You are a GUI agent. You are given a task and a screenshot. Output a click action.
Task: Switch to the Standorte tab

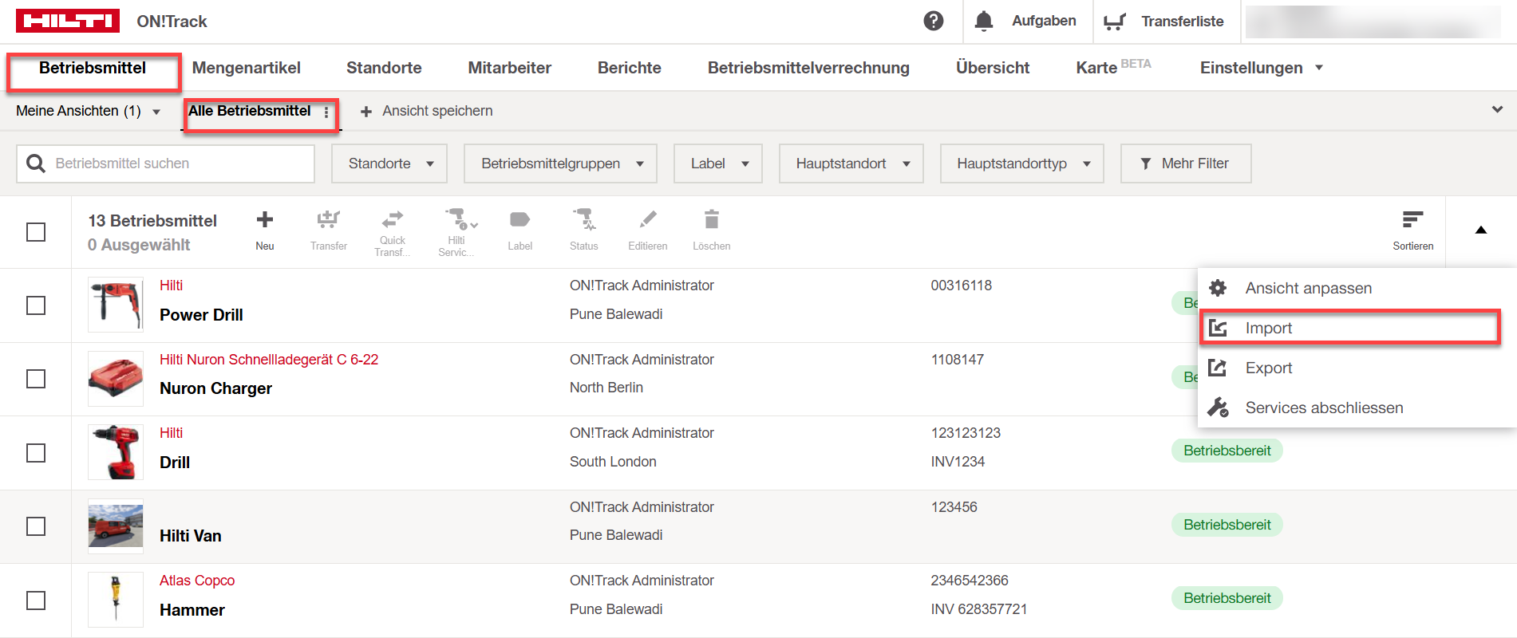pyautogui.click(x=384, y=68)
